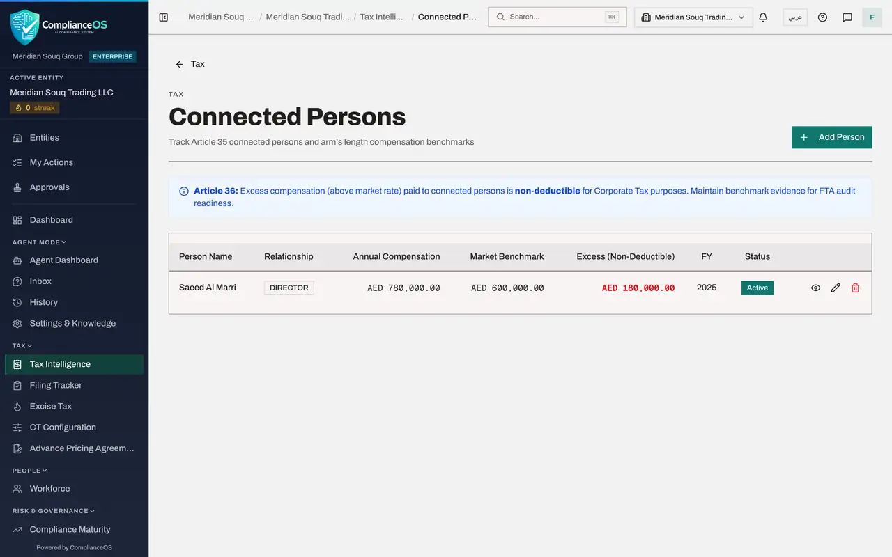Image resolution: width=892 pixels, height=557 pixels.
Task: Open the chat feedback icon
Action: tap(847, 17)
